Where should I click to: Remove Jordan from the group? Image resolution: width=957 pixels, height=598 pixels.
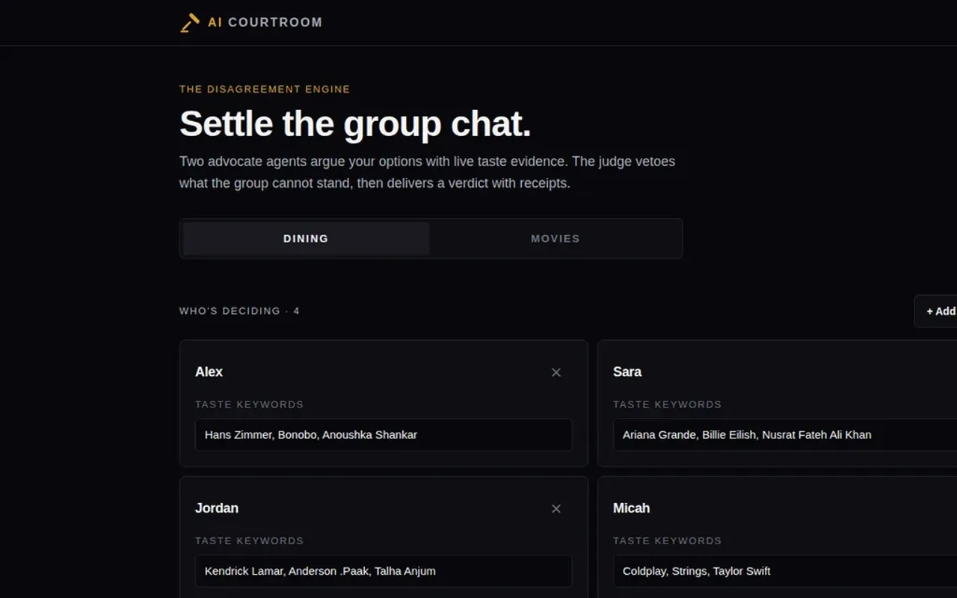point(556,508)
